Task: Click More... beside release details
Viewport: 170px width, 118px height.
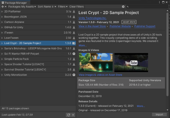Action: (141, 106)
